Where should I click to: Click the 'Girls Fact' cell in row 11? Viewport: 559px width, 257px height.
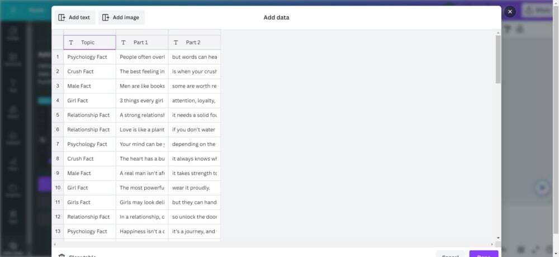click(89, 202)
